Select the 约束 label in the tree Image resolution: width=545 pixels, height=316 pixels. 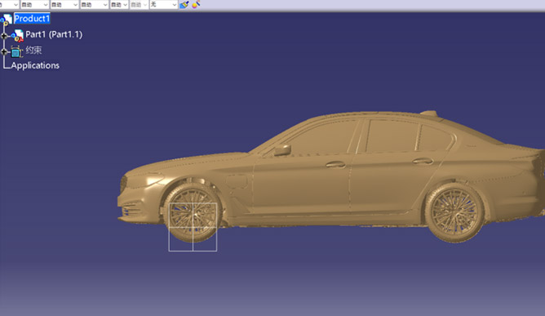pyautogui.click(x=33, y=50)
